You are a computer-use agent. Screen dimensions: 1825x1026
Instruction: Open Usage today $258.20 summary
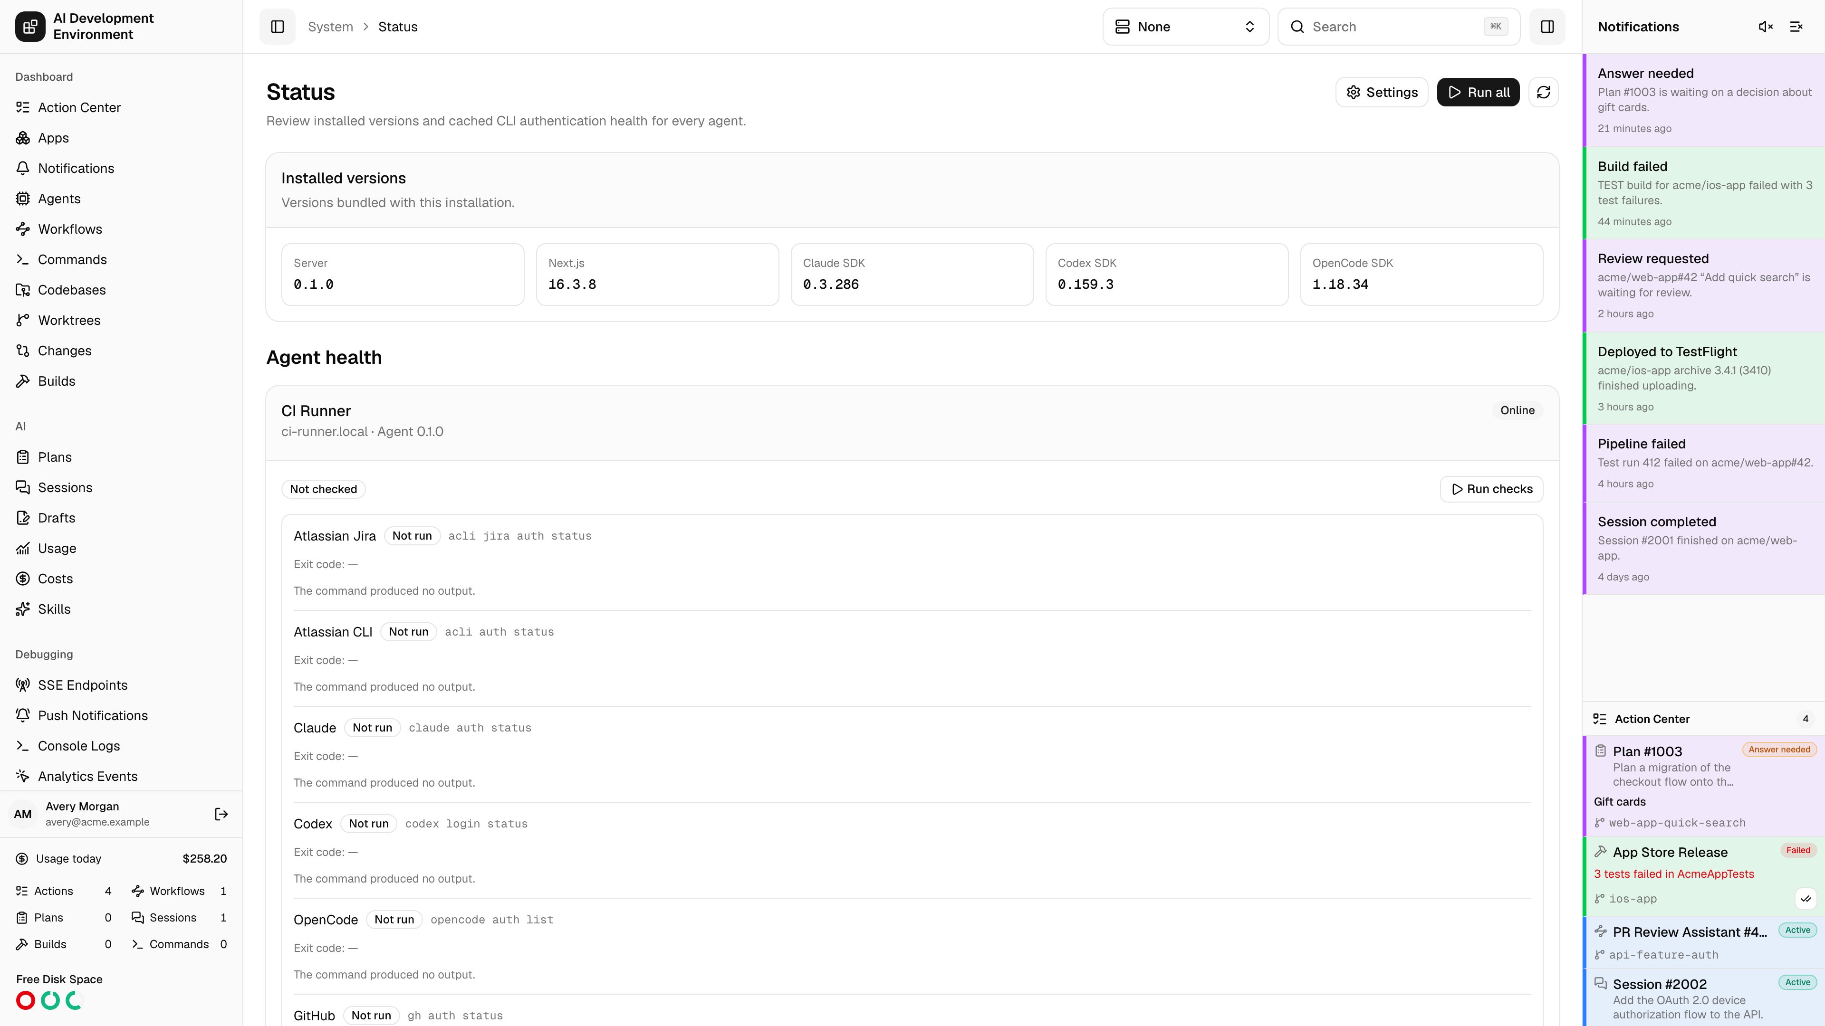[121, 859]
